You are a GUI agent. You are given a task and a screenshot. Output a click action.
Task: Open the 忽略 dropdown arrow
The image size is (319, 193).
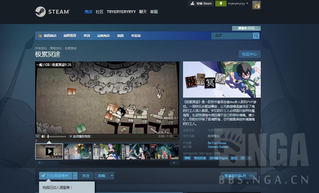[x=112, y=176]
